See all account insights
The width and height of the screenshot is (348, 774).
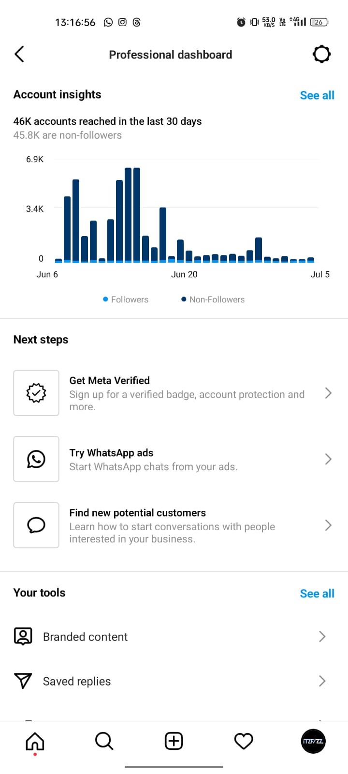pos(317,95)
